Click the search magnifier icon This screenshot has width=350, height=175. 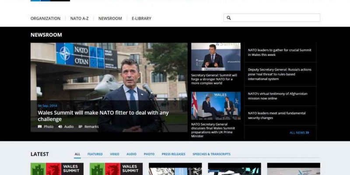point(228,18)
